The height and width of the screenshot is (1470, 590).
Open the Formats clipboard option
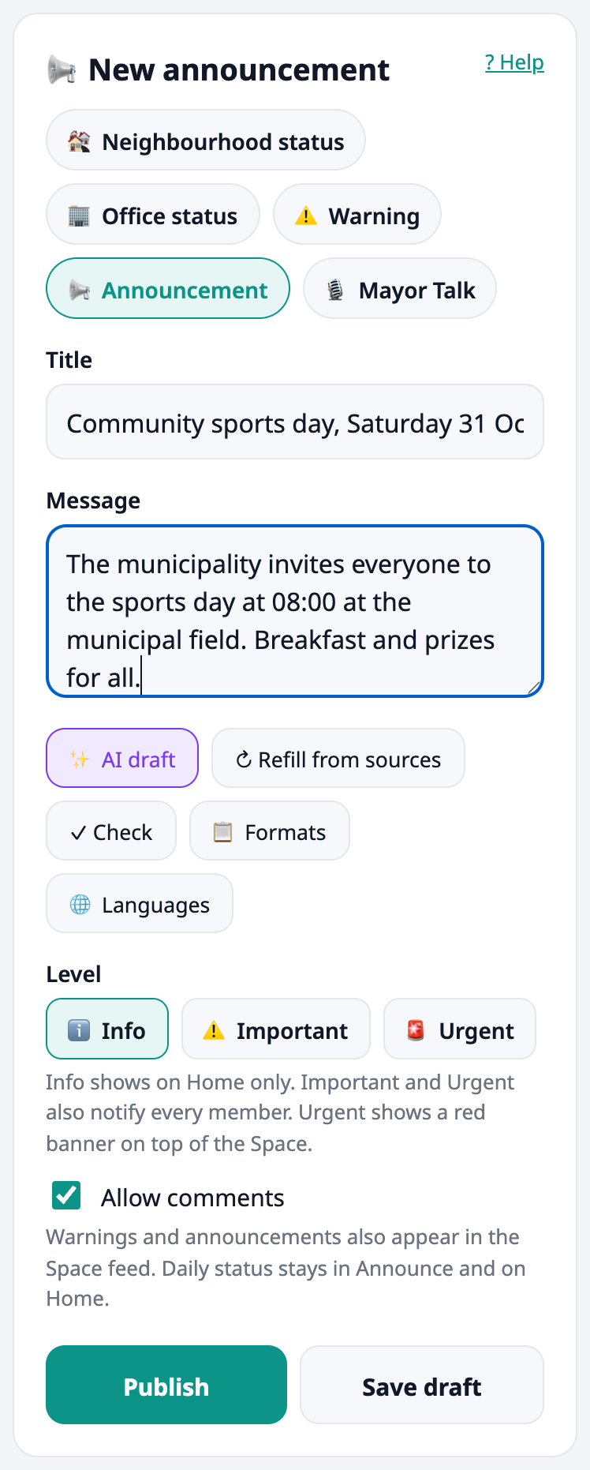point(270,831)
